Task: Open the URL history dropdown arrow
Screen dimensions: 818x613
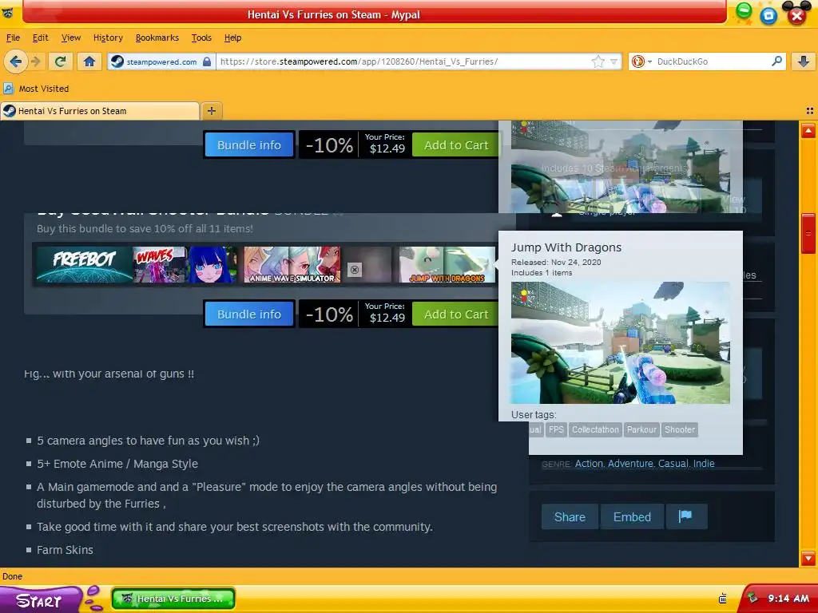Action: (614, 61)
